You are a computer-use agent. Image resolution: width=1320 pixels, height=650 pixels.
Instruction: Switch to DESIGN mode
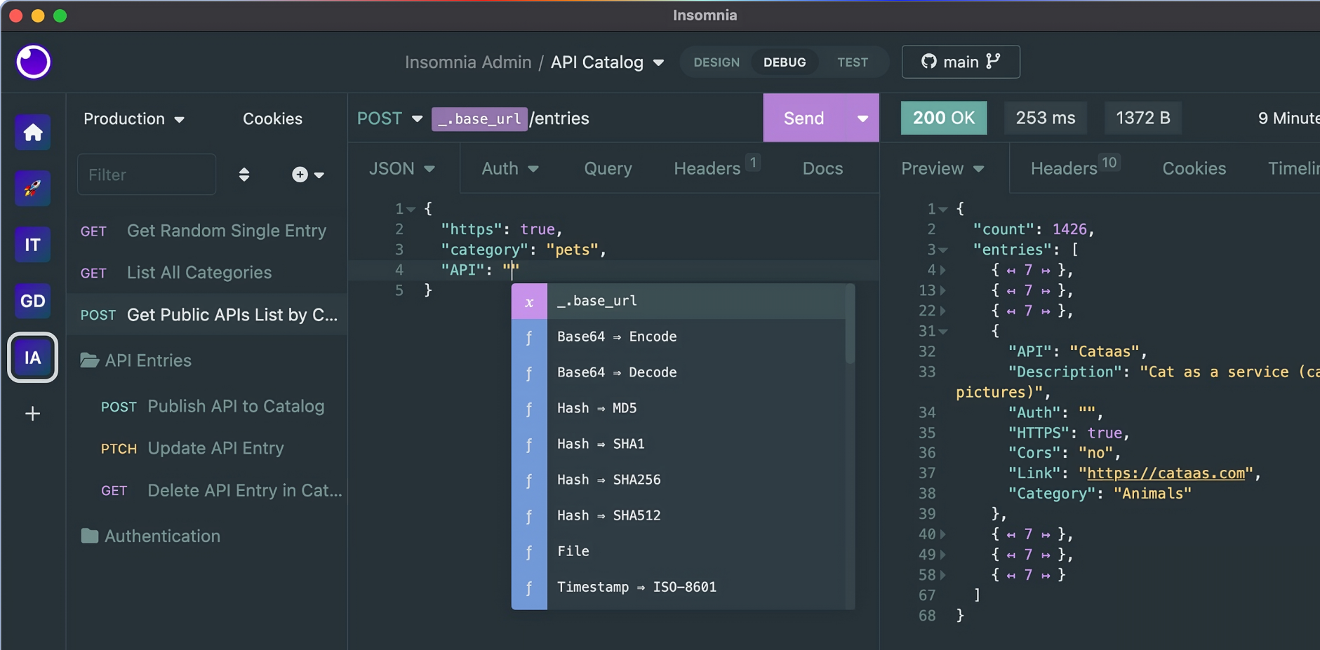pos(716,62)
